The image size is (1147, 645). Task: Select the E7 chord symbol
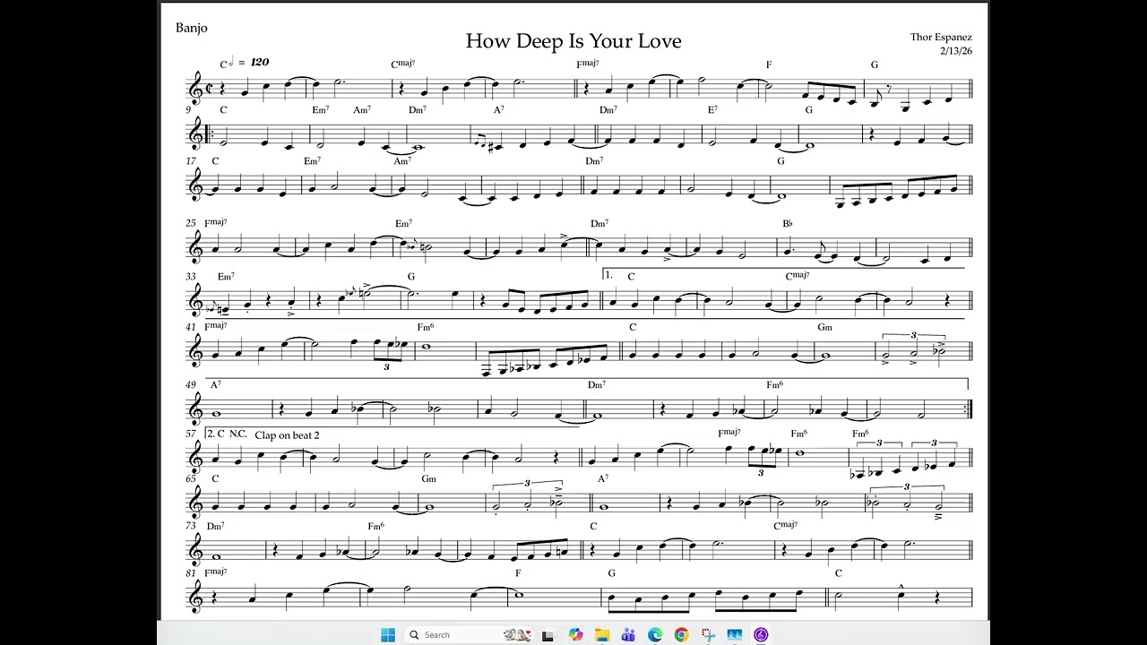pyautogui.click(x=712, y=109)
